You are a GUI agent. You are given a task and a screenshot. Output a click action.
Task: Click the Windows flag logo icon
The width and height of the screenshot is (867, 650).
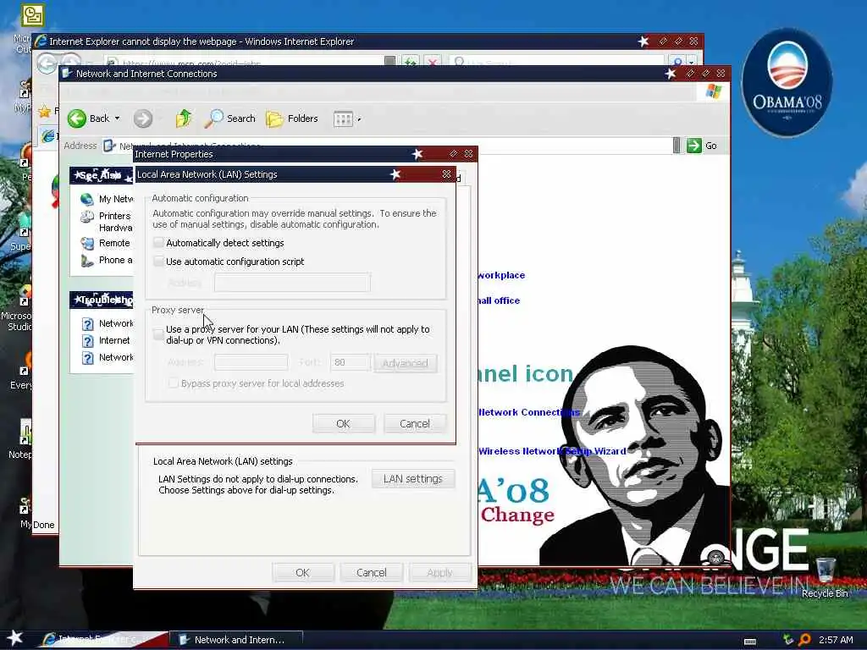point(713,91)
